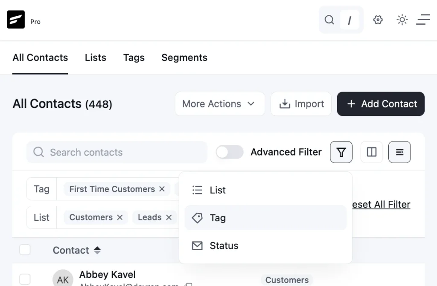
Task: Expand the More Actions dropdown
Action: click(x=220, y=104)
